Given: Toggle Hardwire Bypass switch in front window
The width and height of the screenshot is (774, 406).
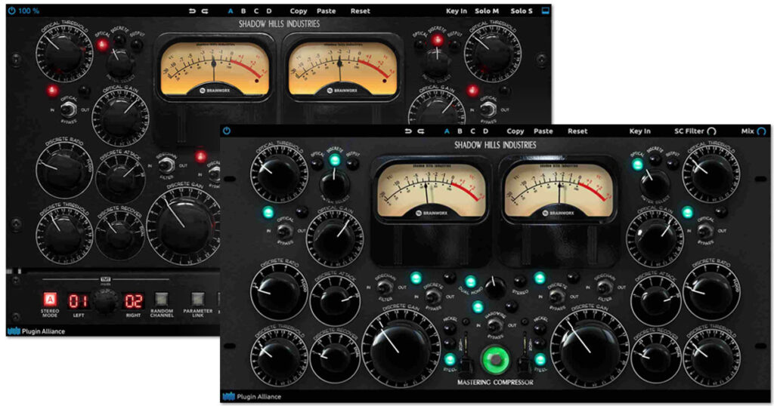Looking at the screenshot, I should 494,325.
